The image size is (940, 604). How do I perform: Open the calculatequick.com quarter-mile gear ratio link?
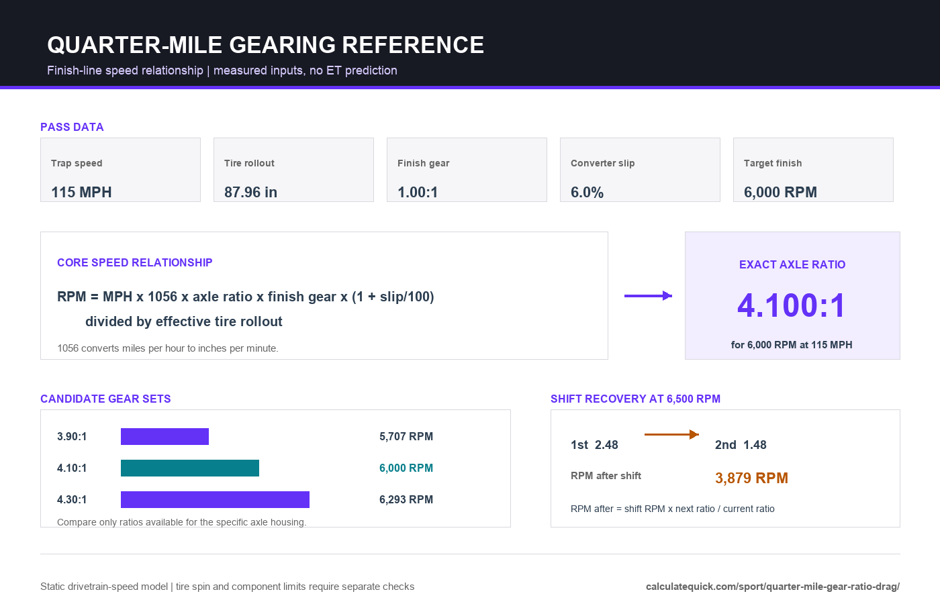coord(773,587)
